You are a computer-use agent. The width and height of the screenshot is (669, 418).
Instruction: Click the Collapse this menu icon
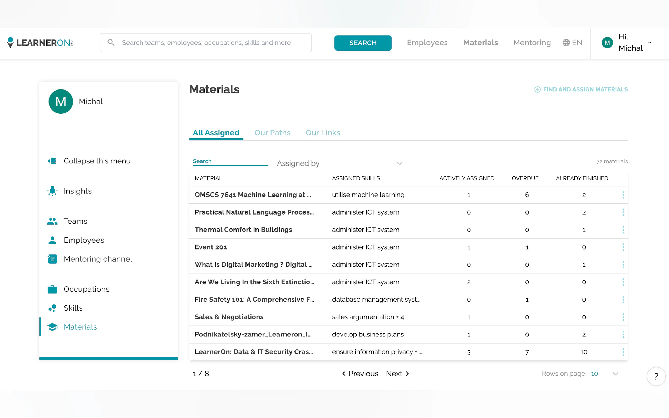[x=52, y=161]
